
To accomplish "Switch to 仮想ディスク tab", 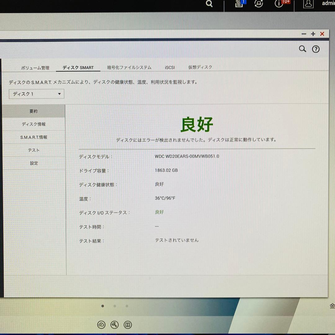I will click(x=200, y=67).
